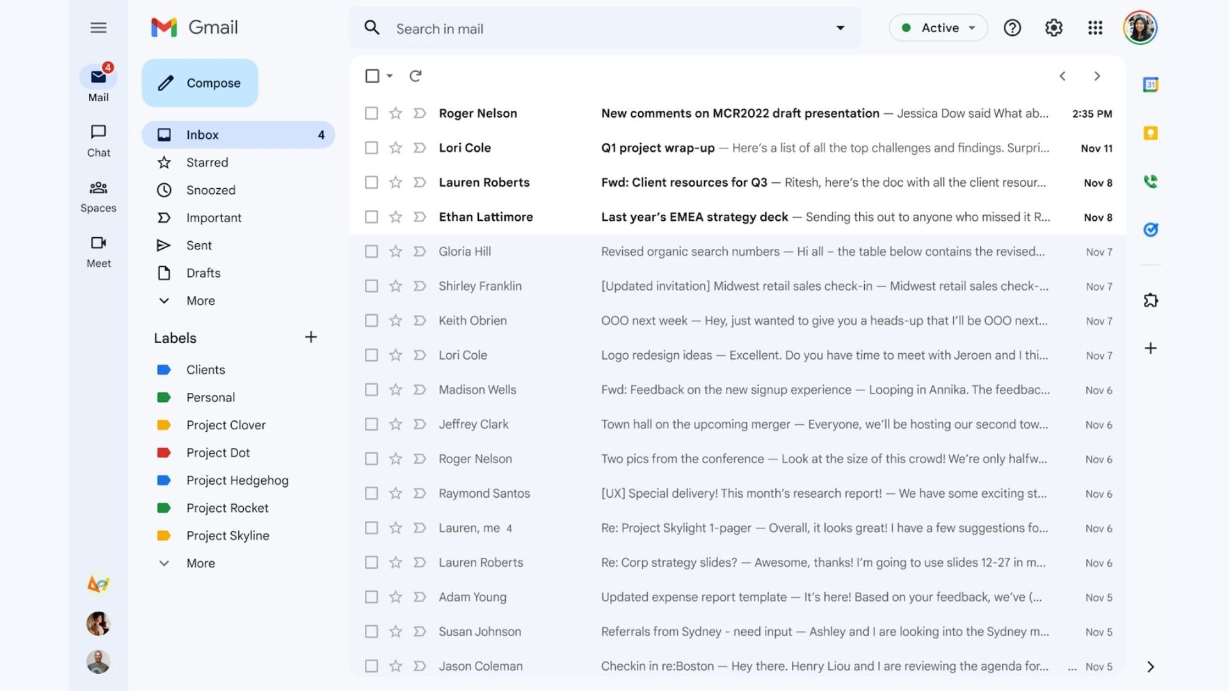Open the Meet section
Screen dimensions: 1229x691
(x=98, y=251)
